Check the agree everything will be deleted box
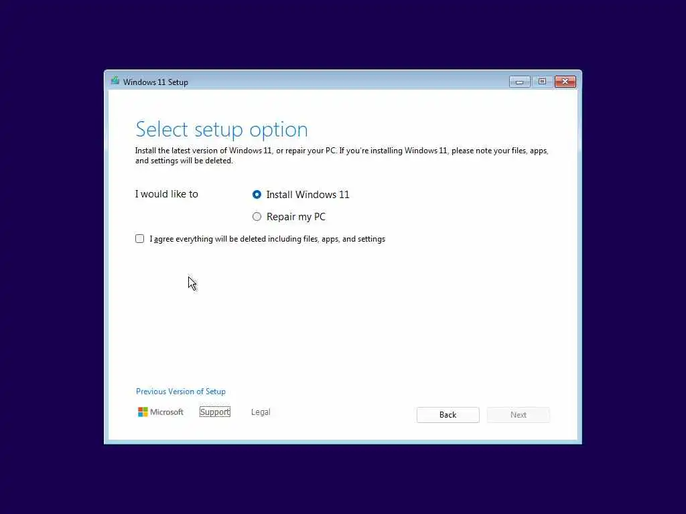The width and height of the screenshot is (686, 514). point(139,239)
